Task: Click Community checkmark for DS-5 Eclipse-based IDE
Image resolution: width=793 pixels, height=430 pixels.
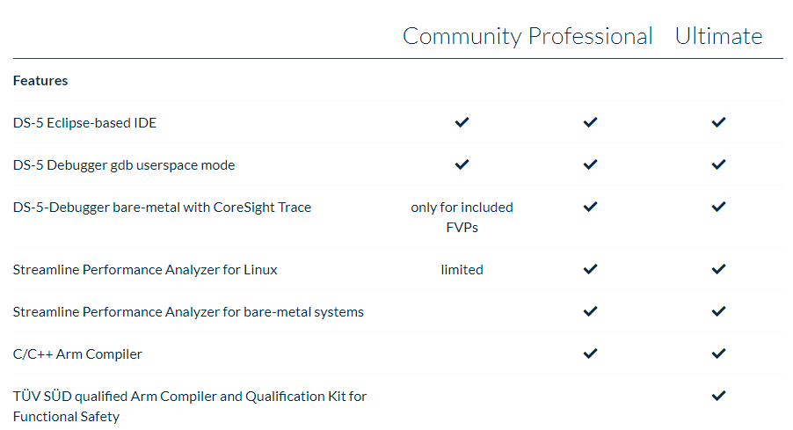Action: [x=462, y=122]
